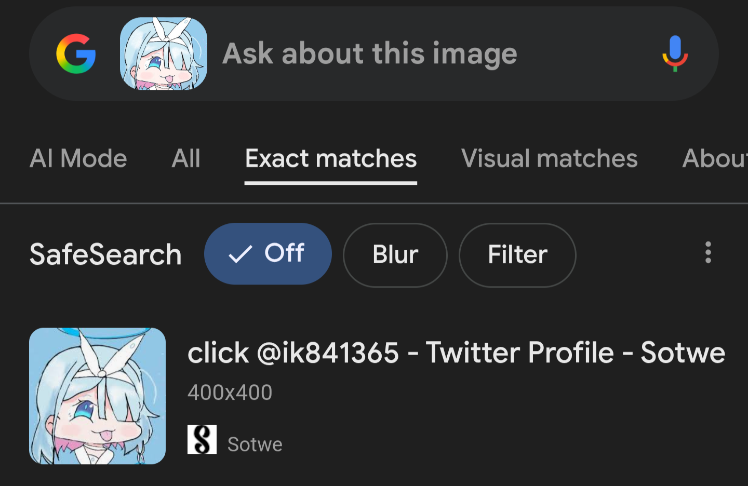
Task: Enable SafeSearch Blur option
Action: (x=395, y=255)
